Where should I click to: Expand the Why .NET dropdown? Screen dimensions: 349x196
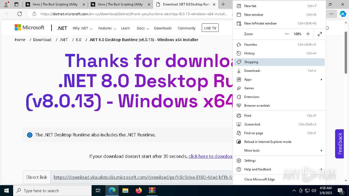coord(82,28)
